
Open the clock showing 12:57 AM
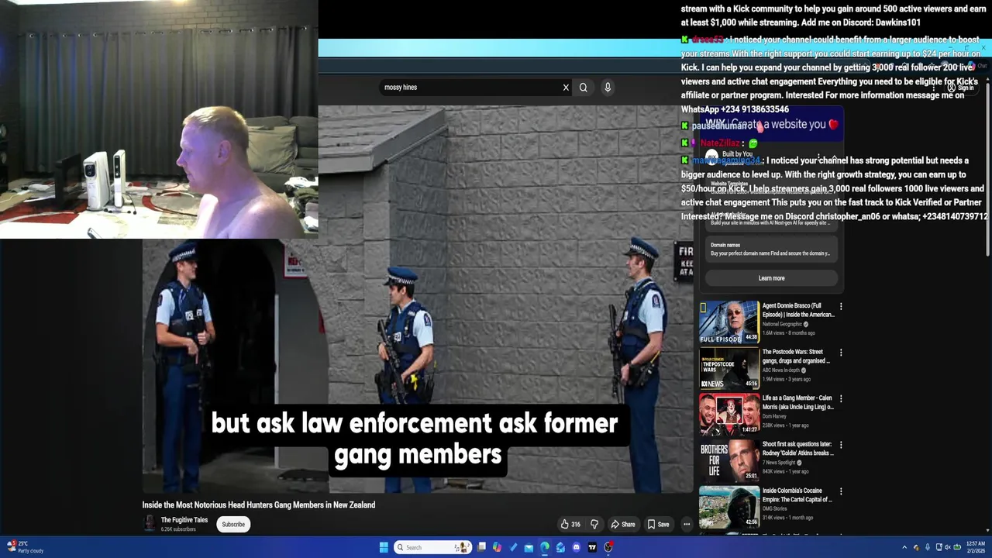tap(976, 547)
